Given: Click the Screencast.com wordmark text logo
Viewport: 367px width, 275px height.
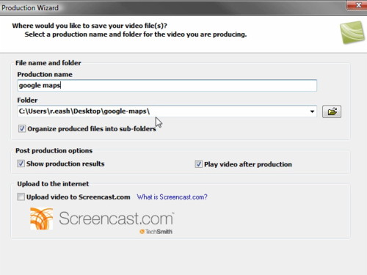Looking at the screenshot, I should coord(117,219).
